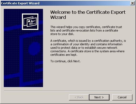
Task: Click the grayed-out < Back button
Action: click(x=79, y=97)
